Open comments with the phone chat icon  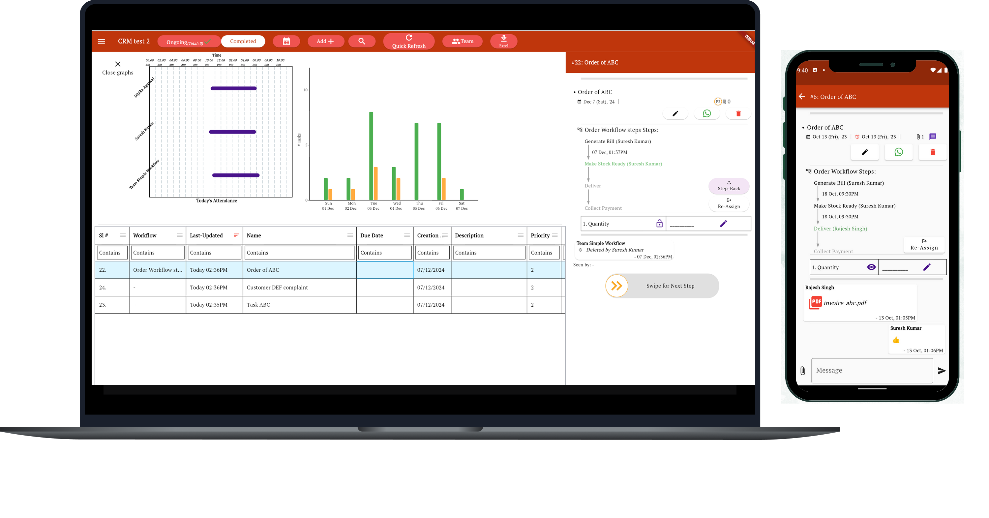click(x=933, y=137)
